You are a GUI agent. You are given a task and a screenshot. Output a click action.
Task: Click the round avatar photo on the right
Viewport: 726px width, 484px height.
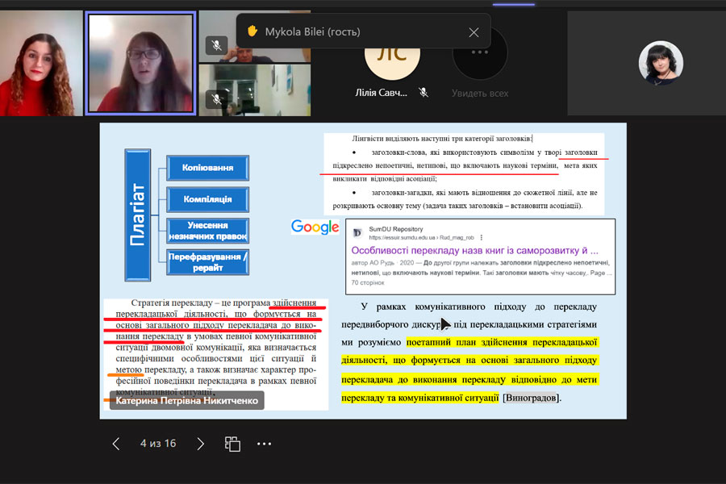coord(661,63)
